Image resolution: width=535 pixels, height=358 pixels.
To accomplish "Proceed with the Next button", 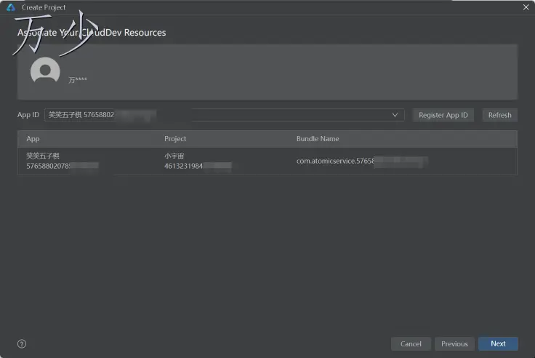I will click(x=498, y=343).
